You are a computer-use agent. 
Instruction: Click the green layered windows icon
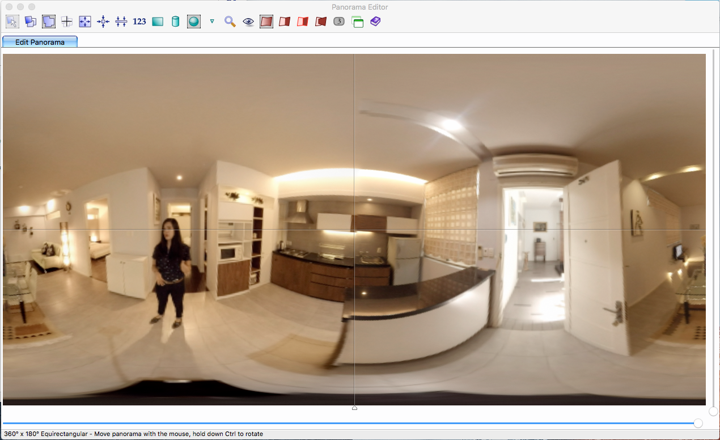click(357, 22)
